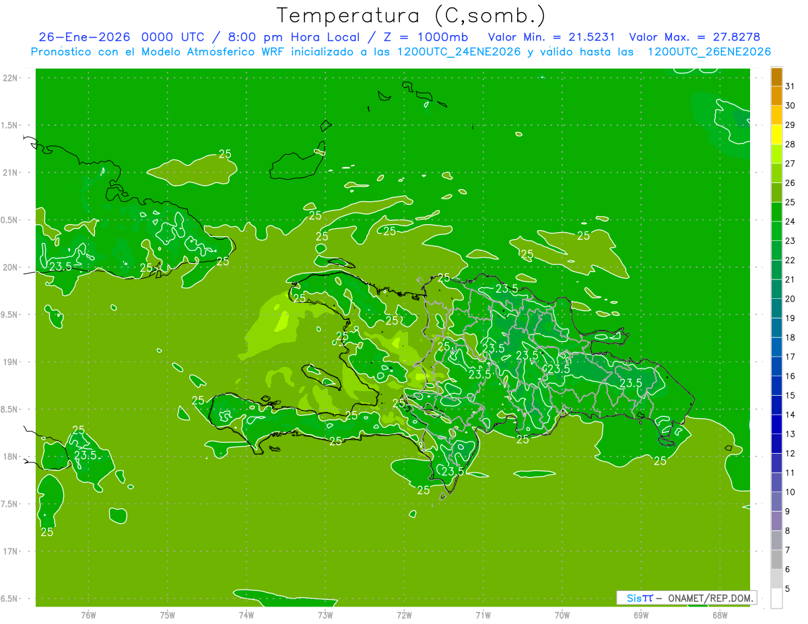Click the 20N latitude axis label

10,267
